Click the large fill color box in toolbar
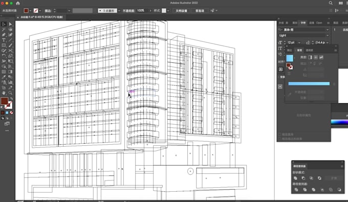348x202 pixels. [4, 101]
